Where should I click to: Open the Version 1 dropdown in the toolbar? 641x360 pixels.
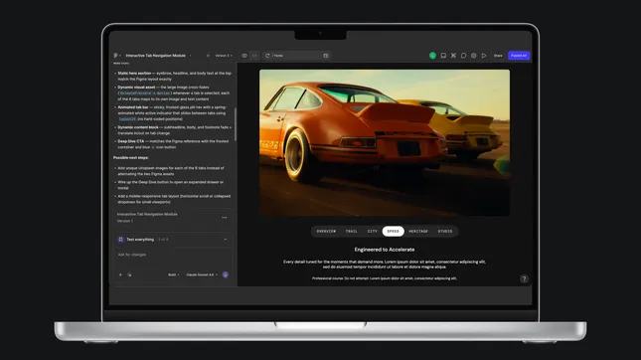click(224, 56)
